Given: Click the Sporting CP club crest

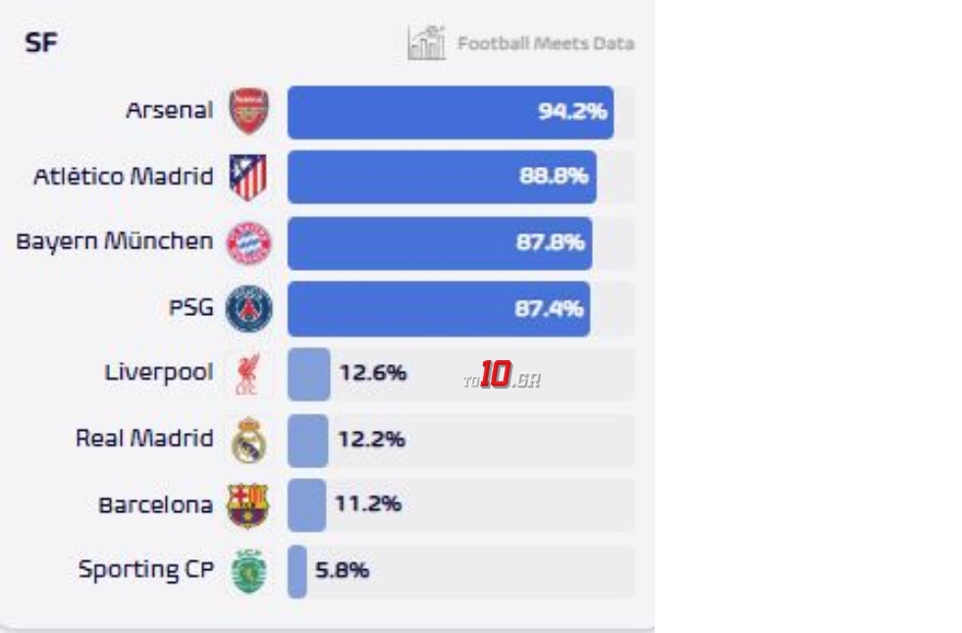Looking at the screenshot, I should 248,571.
